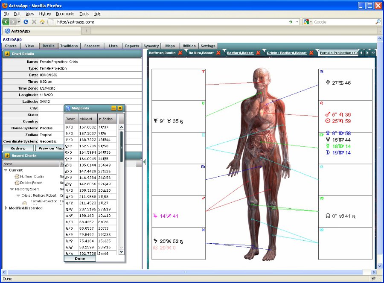Click the De Niro,Robert chart icon in tree
This screenshot has height=283, width=384.
point(17,183)
